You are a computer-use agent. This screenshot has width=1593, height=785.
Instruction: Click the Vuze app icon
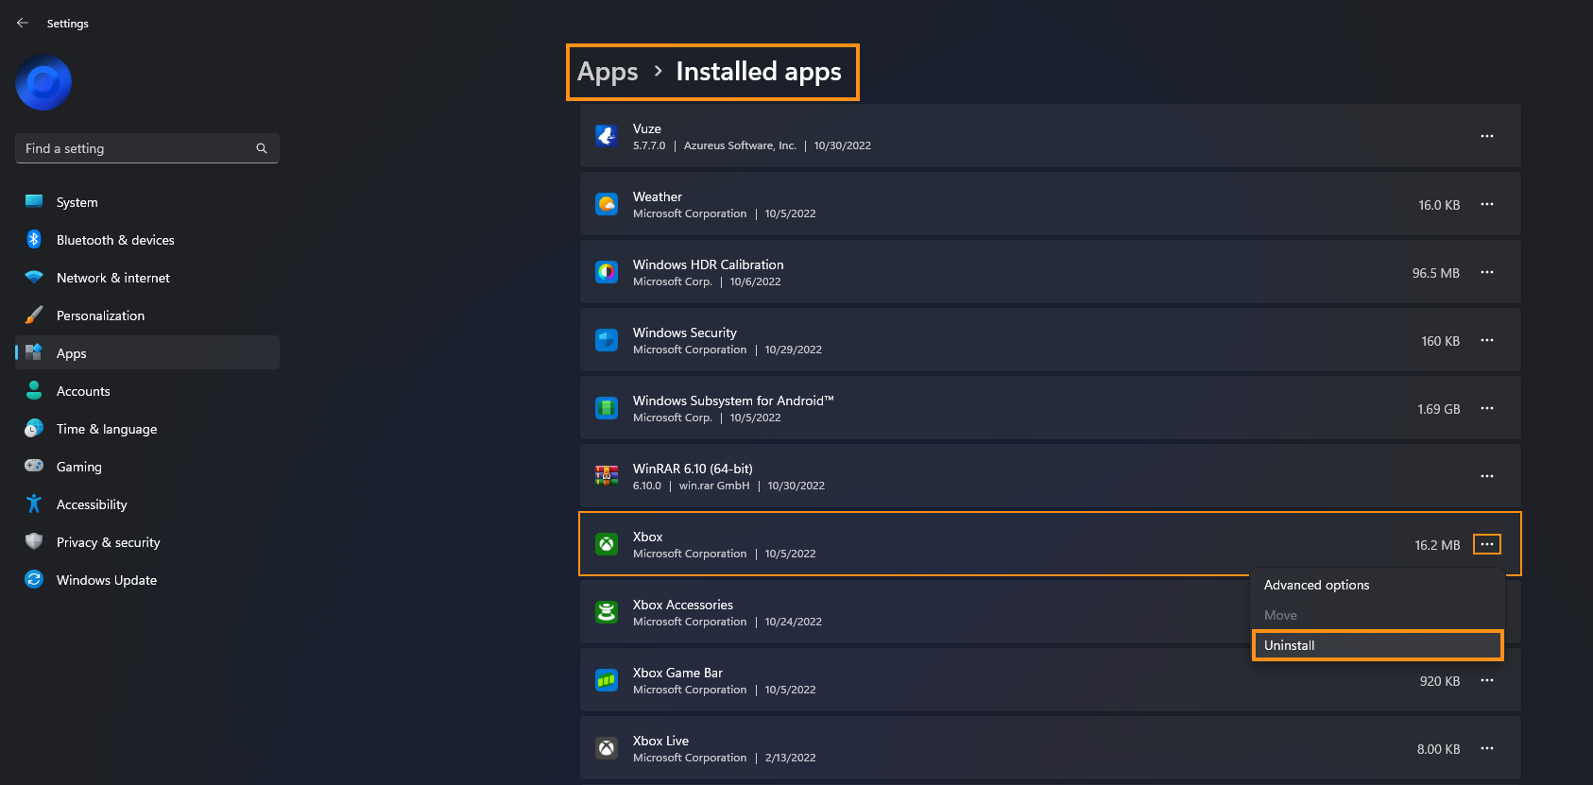(x=607, y=136)
